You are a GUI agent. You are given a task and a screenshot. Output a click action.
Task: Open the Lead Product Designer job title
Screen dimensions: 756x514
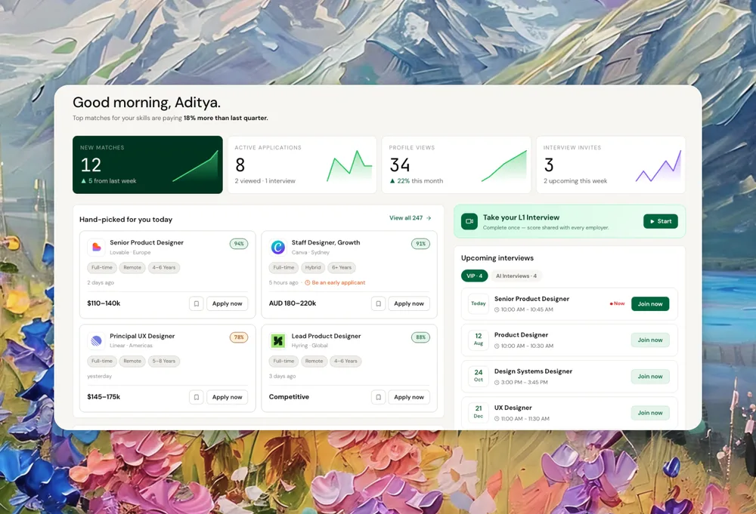pyautogui.click(x=326, y=336)
